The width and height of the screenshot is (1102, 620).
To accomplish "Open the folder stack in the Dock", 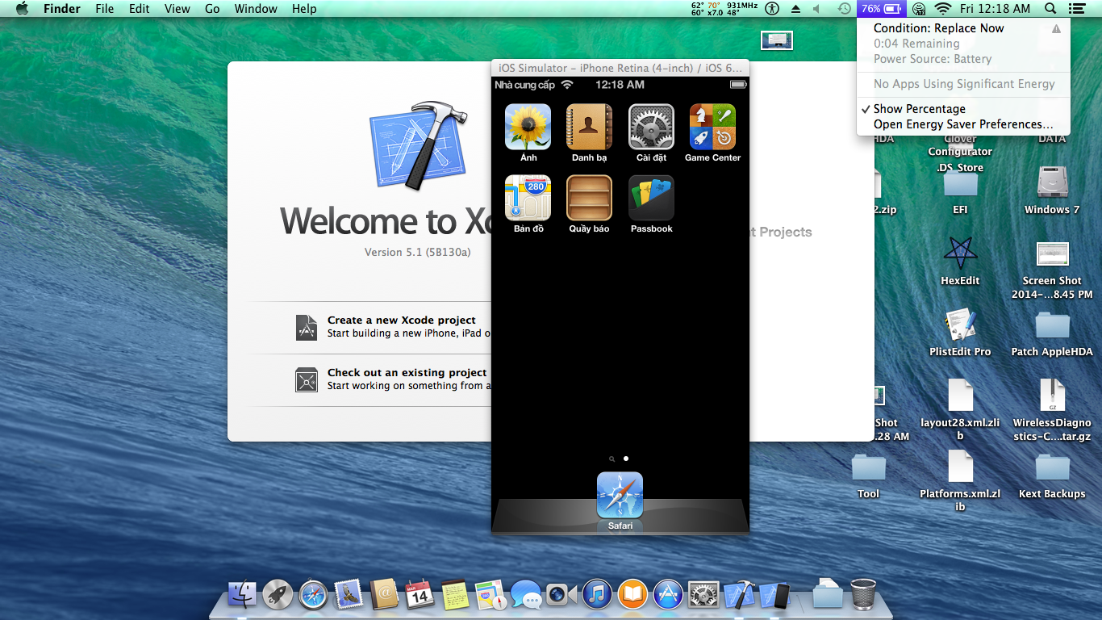I will (x=828, y=595).
